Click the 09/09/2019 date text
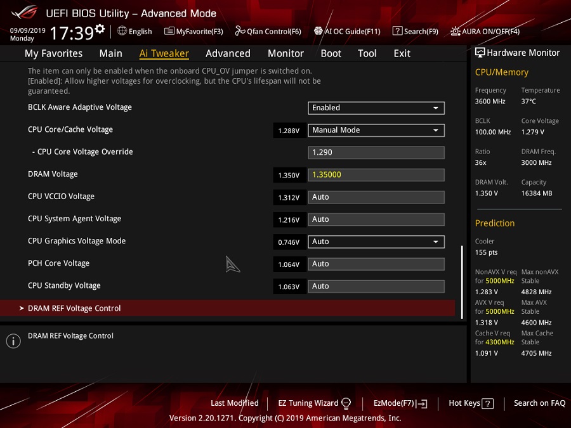The width and height of the screenshot is (571, 428). 28,30
